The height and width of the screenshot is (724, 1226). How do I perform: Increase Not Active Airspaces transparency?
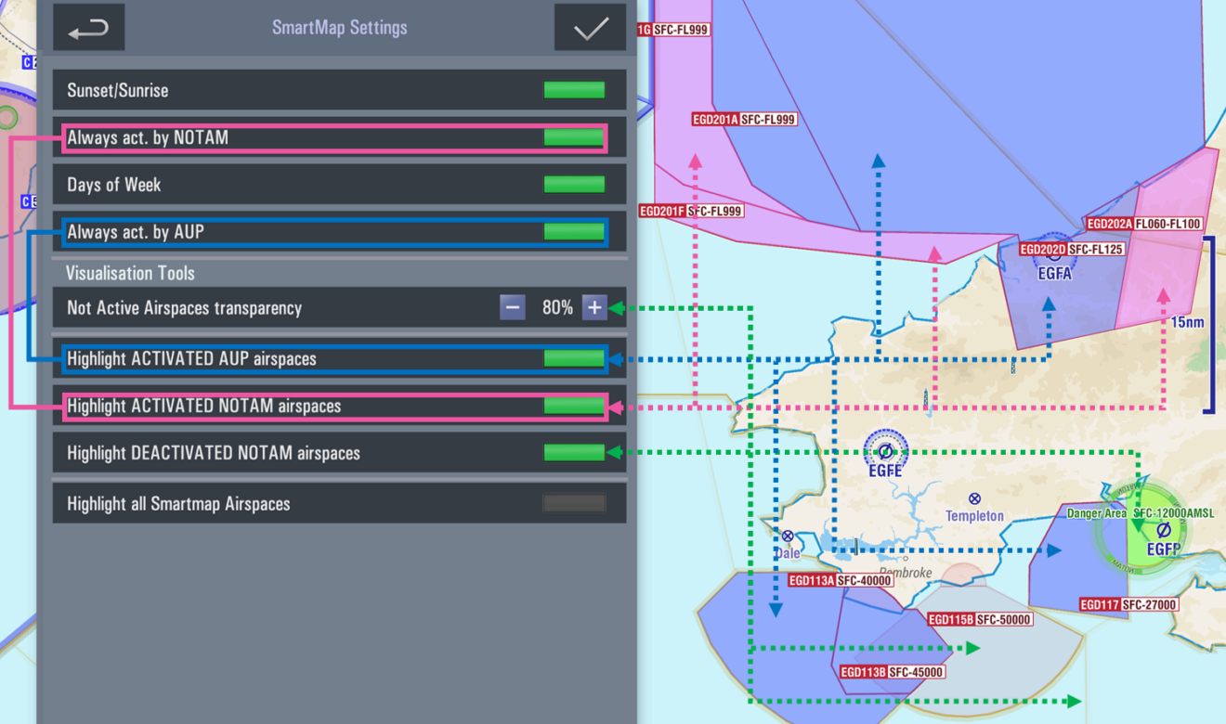[594, 307]
